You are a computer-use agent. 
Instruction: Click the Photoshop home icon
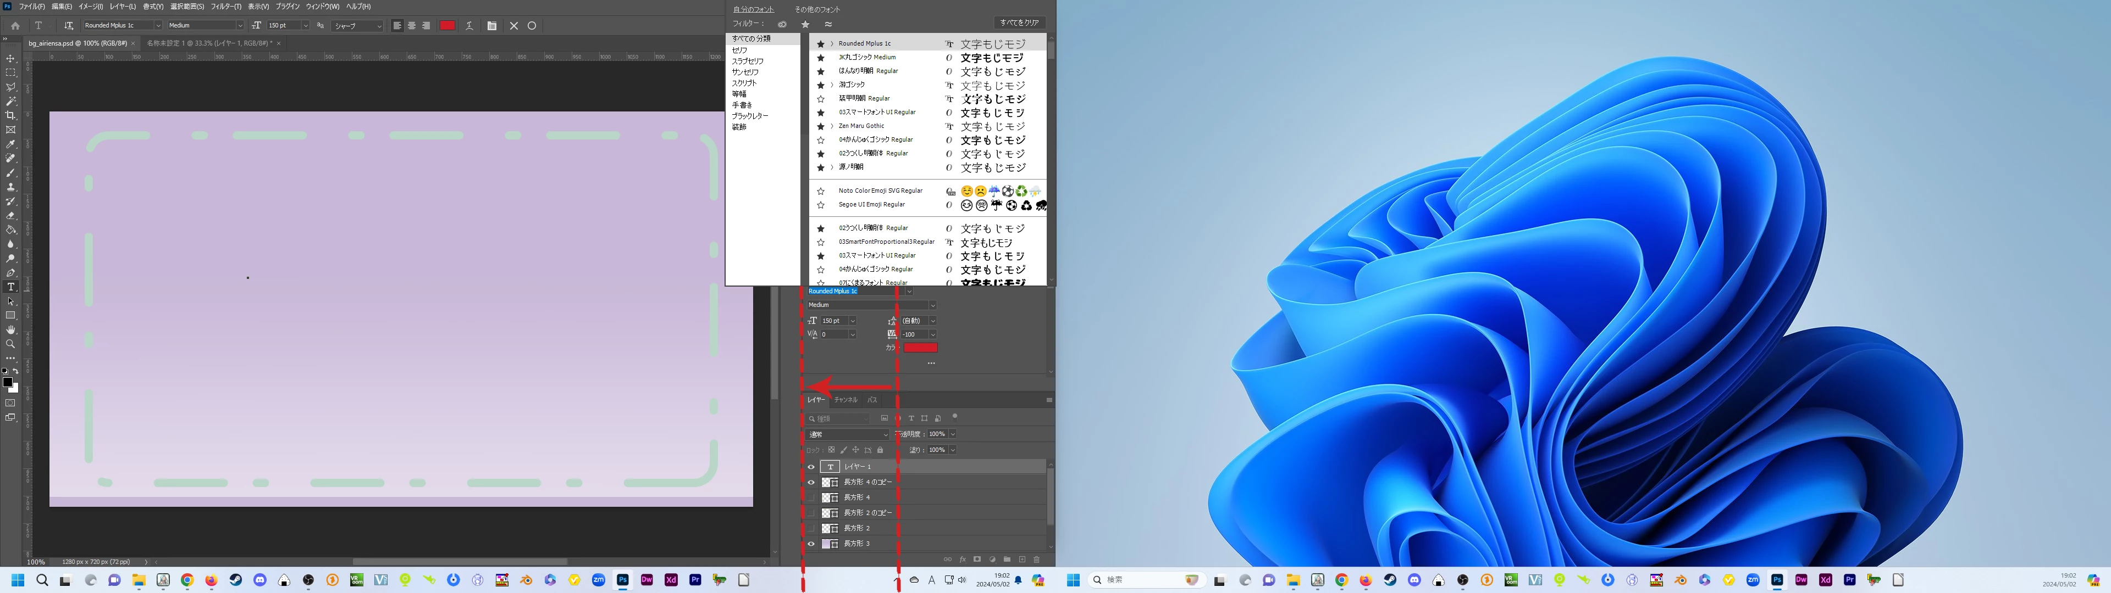(x=15, y=25)
